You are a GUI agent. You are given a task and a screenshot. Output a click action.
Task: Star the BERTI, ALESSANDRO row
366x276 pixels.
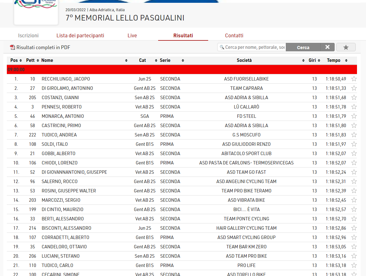[x=354, y=219]
